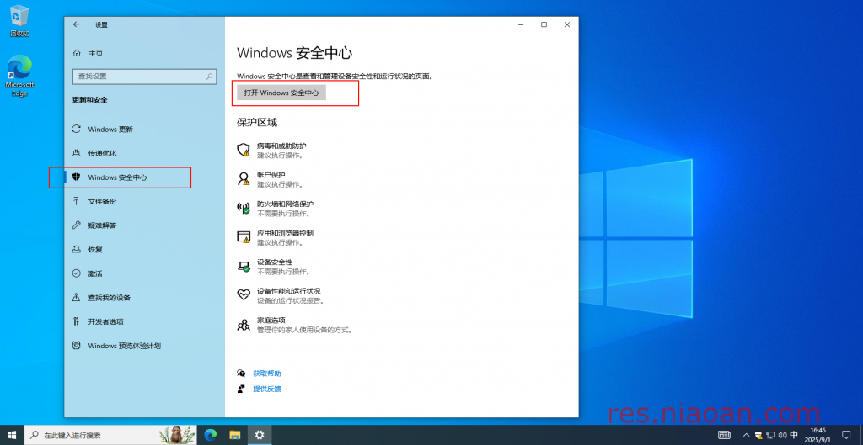This screenshot has height=445, width=863.
Task: Click the 帐户保护 person icon
Action: 244,178
